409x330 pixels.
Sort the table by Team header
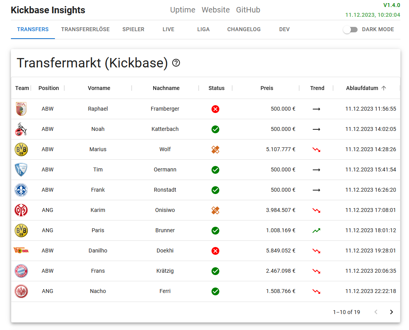(22, 88)
